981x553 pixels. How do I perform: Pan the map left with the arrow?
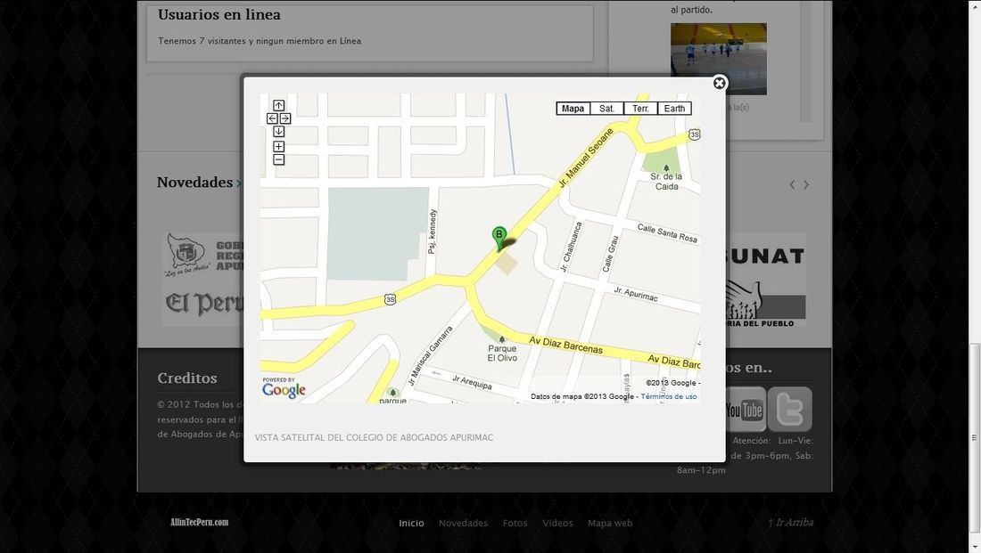pos(272,118)
